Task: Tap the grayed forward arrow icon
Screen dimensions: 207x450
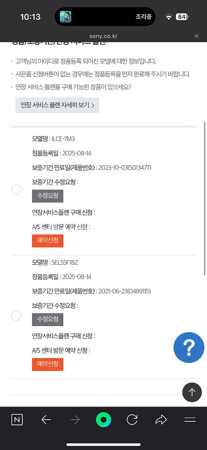Action: [75, 420]
